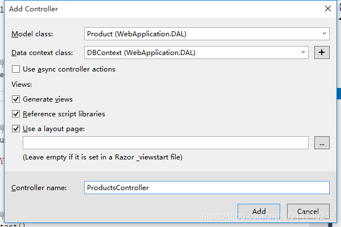This screenshot has width=341, height=227.
Task: Close the Add Controller dialog
Action: tap(328, 9)
